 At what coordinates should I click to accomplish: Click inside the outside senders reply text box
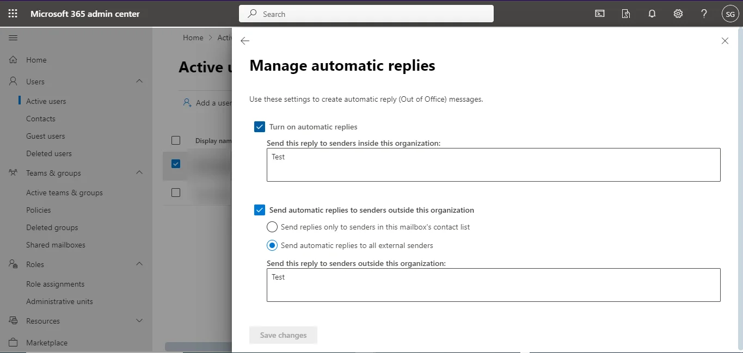click(x=494, y=285)
